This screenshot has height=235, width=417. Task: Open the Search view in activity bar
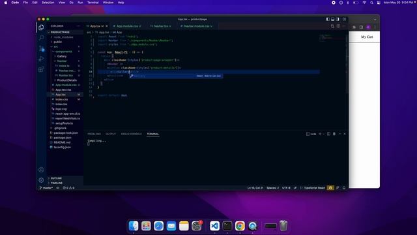click(41, 38)
